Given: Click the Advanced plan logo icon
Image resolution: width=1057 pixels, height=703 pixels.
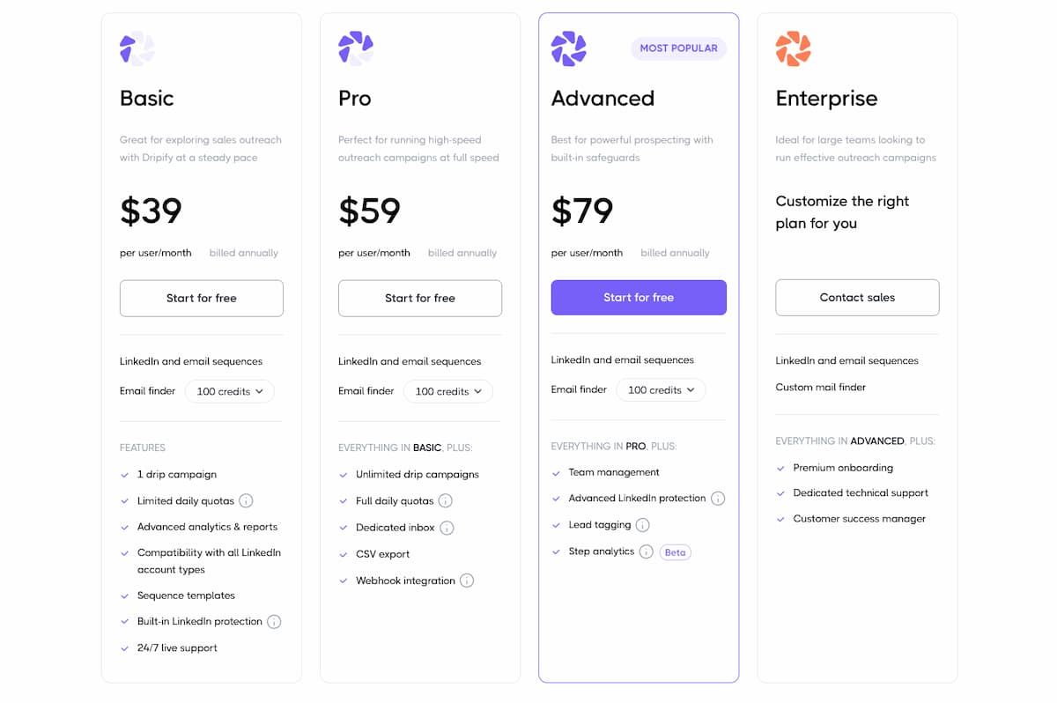Looking at the screenshot, I should click(568, 48).
